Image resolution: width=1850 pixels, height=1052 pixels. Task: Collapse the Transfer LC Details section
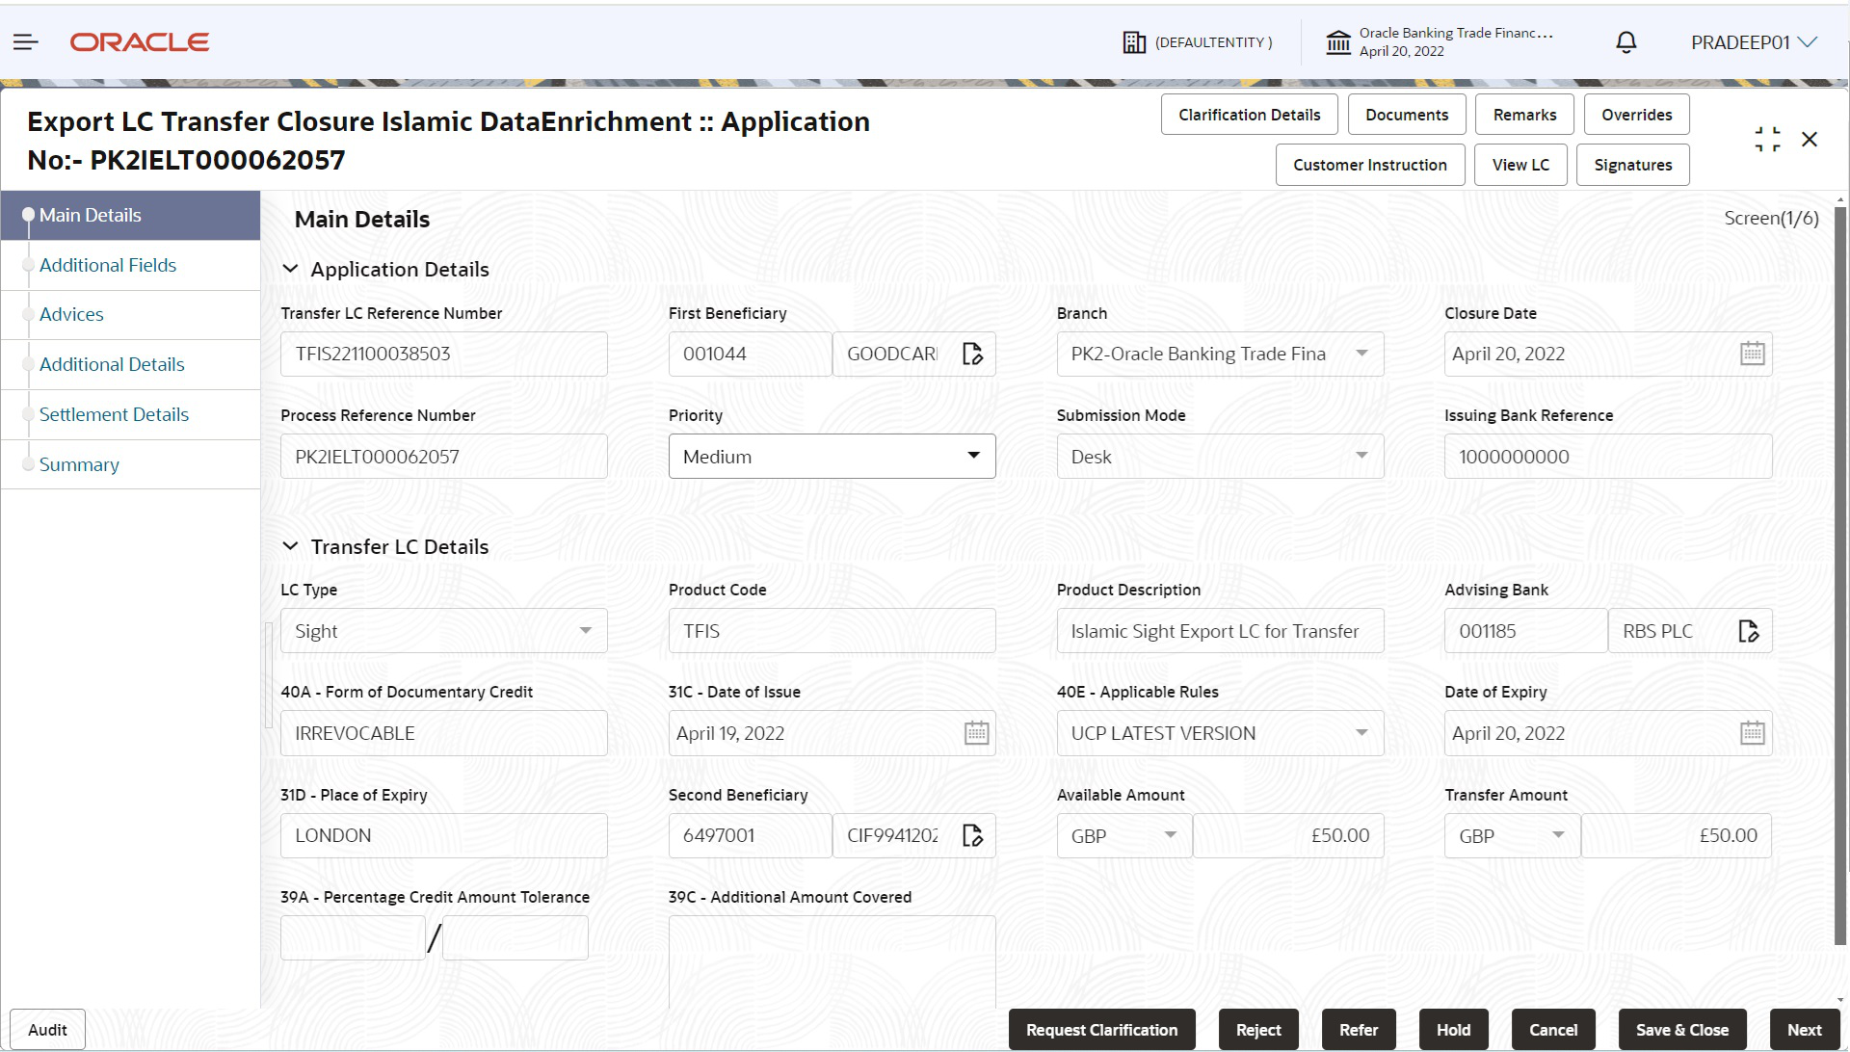[x=290, y=547]
